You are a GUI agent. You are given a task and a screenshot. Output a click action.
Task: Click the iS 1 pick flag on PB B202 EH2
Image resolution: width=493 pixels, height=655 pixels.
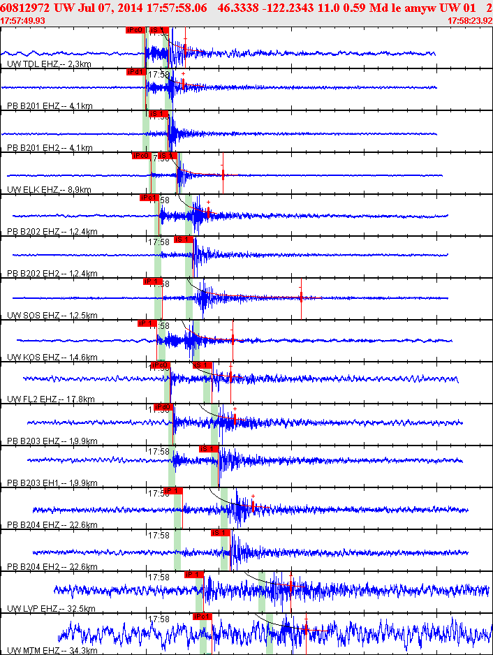(x=184, y=240)
